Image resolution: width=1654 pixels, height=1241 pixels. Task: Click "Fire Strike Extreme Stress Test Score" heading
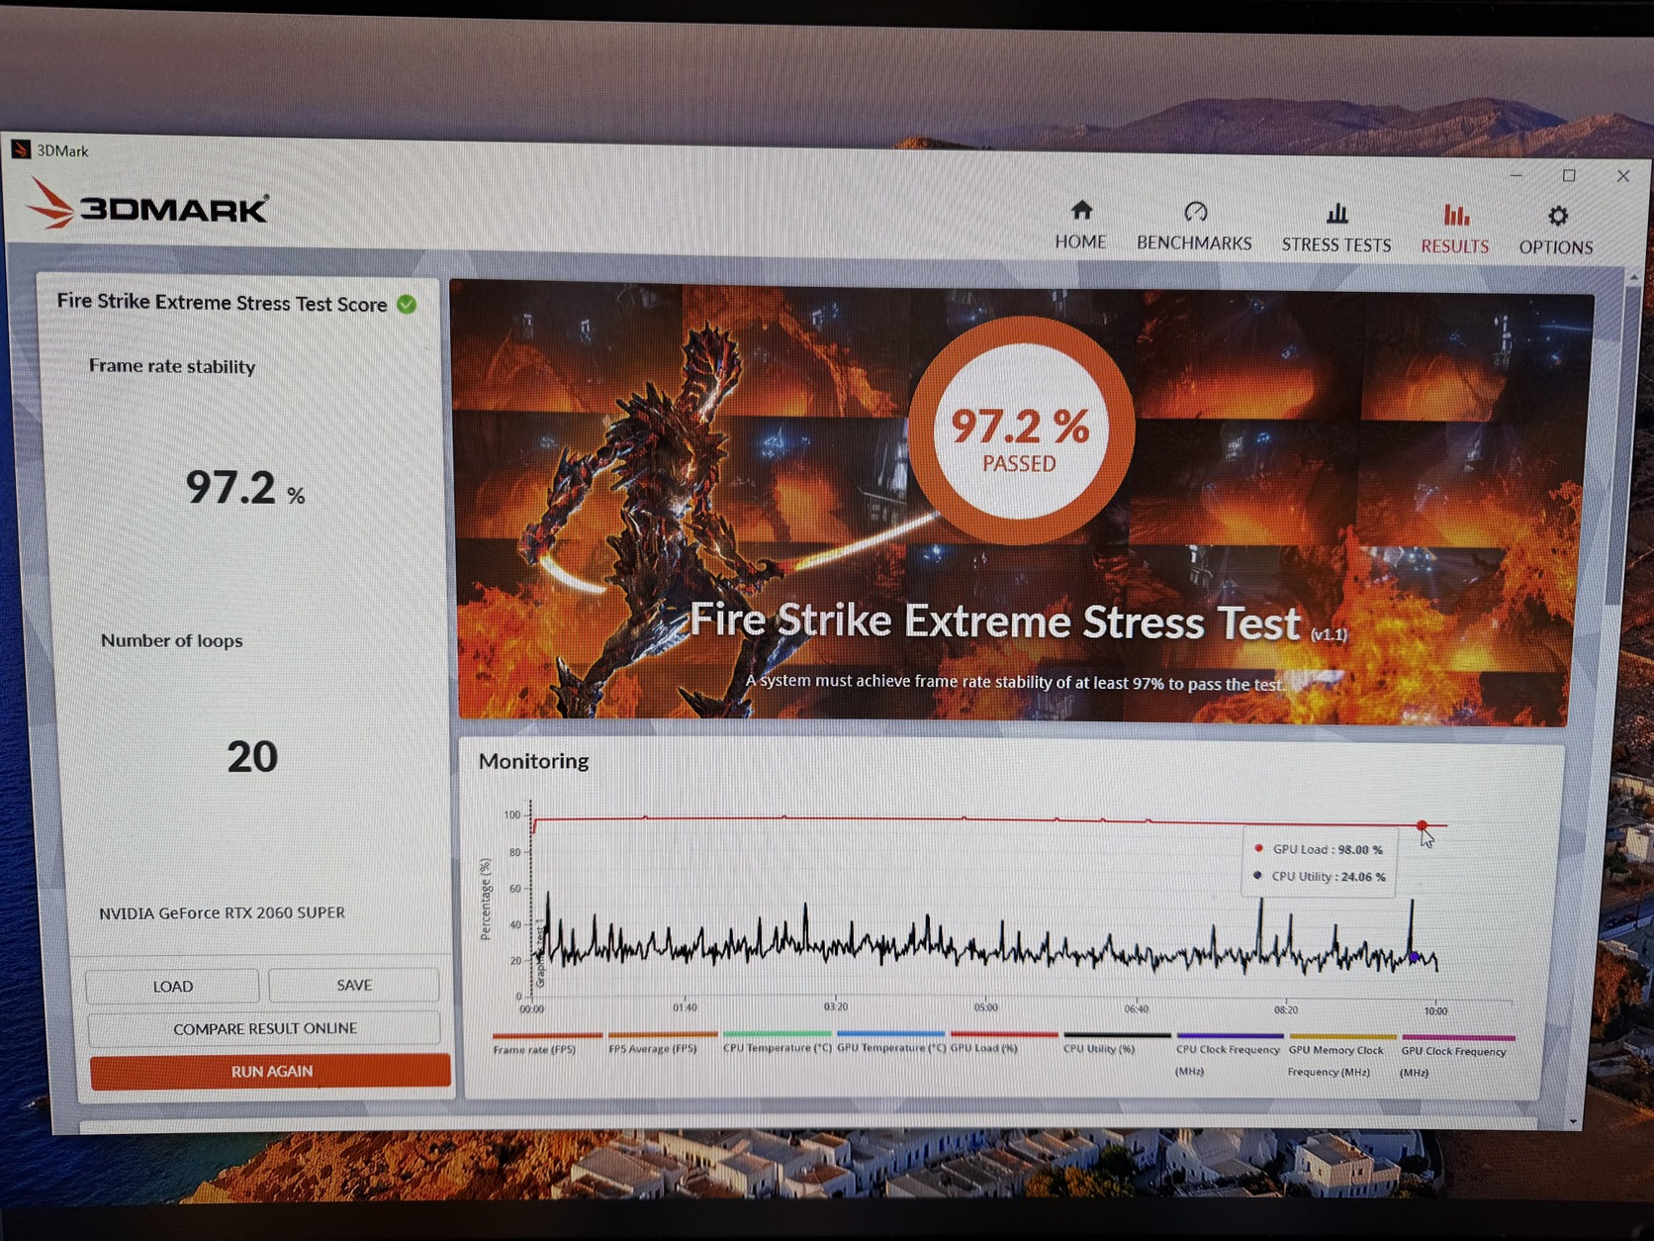click(222, 303)
